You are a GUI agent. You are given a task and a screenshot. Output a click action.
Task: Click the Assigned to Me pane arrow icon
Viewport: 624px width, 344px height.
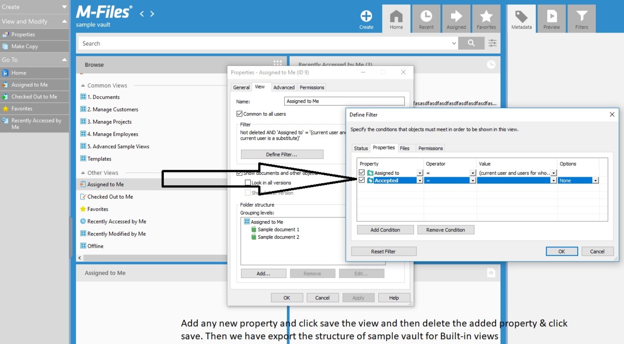point(491,273)
